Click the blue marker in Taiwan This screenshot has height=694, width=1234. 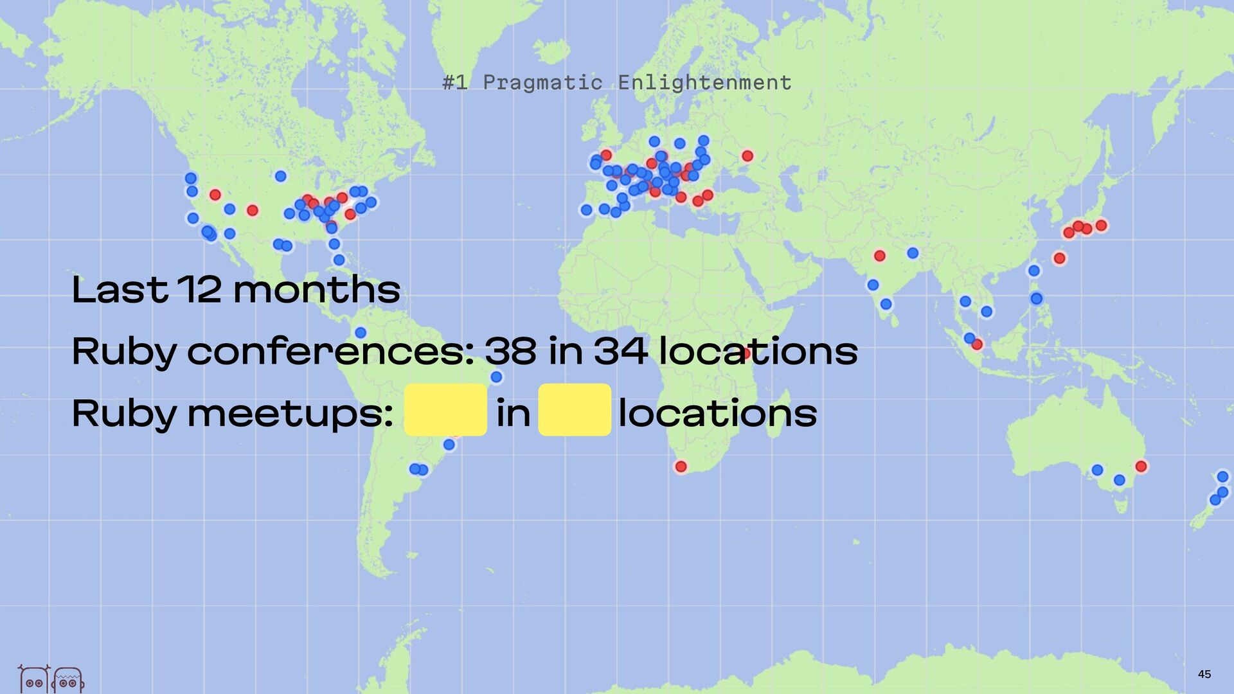pos(1033,271)
